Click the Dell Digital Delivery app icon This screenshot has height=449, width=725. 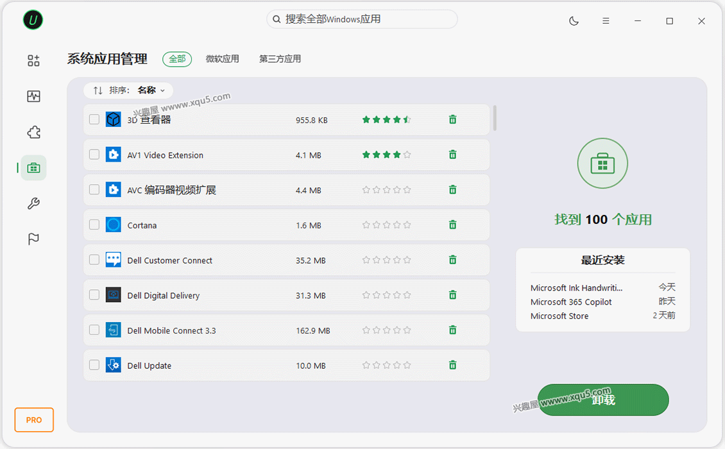pos(114,294)
